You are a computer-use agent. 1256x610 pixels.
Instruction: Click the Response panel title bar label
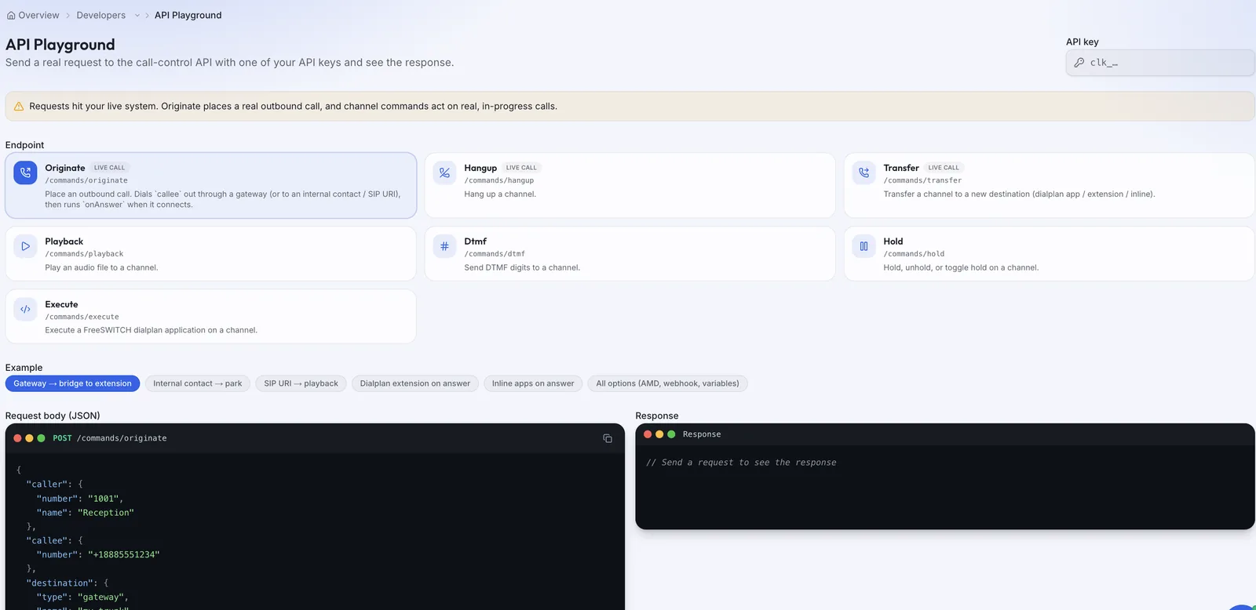[702, 434]
